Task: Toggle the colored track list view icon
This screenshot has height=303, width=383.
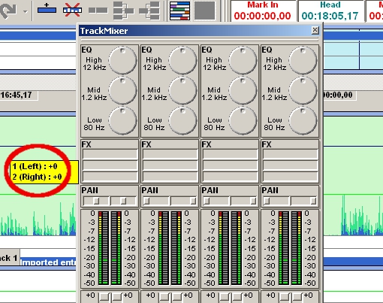Action: [x=179, y=11]
